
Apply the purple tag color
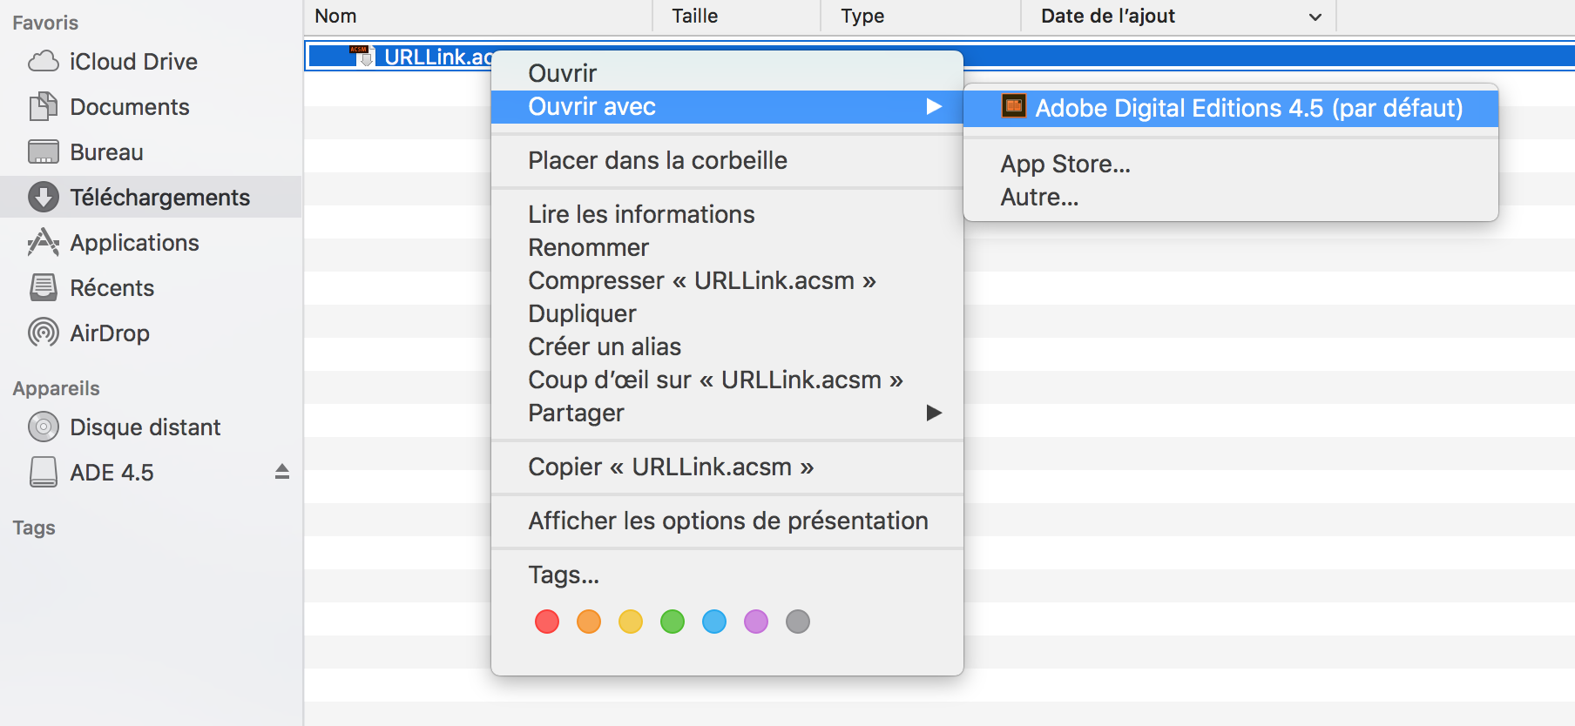[756, 622]
